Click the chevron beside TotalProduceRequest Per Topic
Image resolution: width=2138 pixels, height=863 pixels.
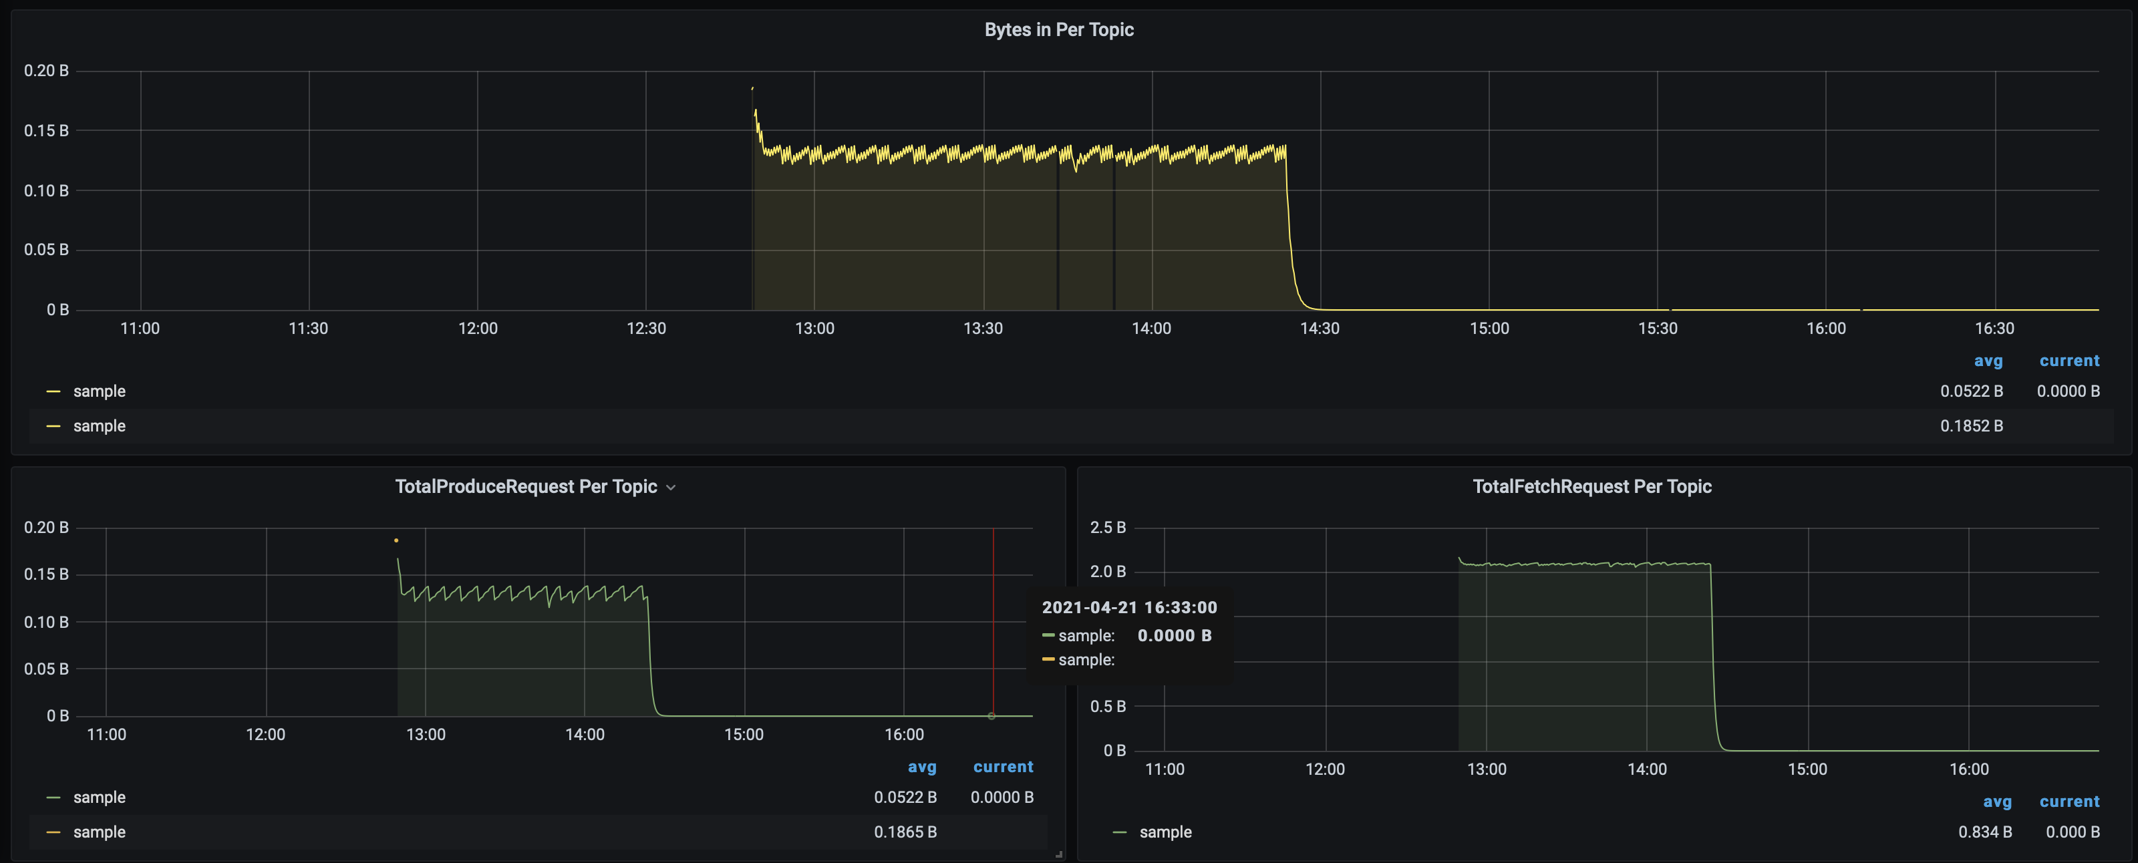point(671,488)
